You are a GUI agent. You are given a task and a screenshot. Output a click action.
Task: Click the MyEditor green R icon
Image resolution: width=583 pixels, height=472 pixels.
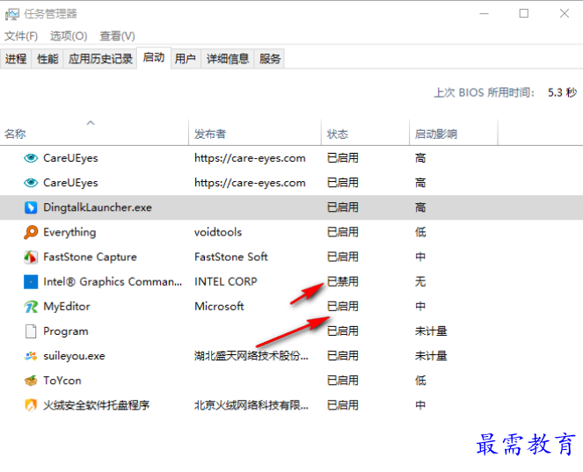(31, 307)
